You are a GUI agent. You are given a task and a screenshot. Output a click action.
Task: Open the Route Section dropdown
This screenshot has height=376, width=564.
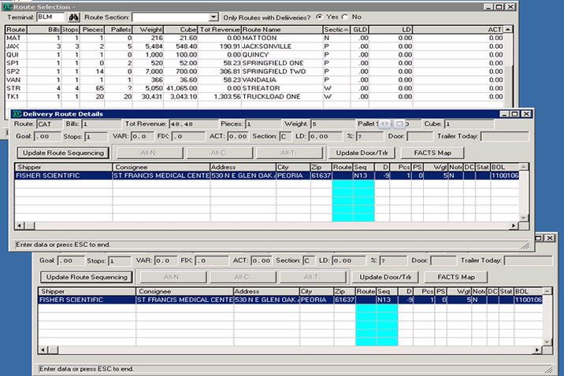213,17
